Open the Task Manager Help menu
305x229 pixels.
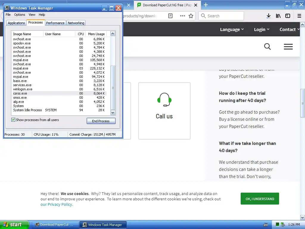click(x=42, y=15)
